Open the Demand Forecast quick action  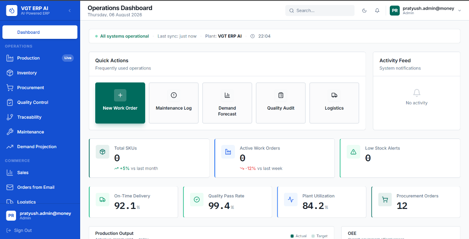click(227, 103)
